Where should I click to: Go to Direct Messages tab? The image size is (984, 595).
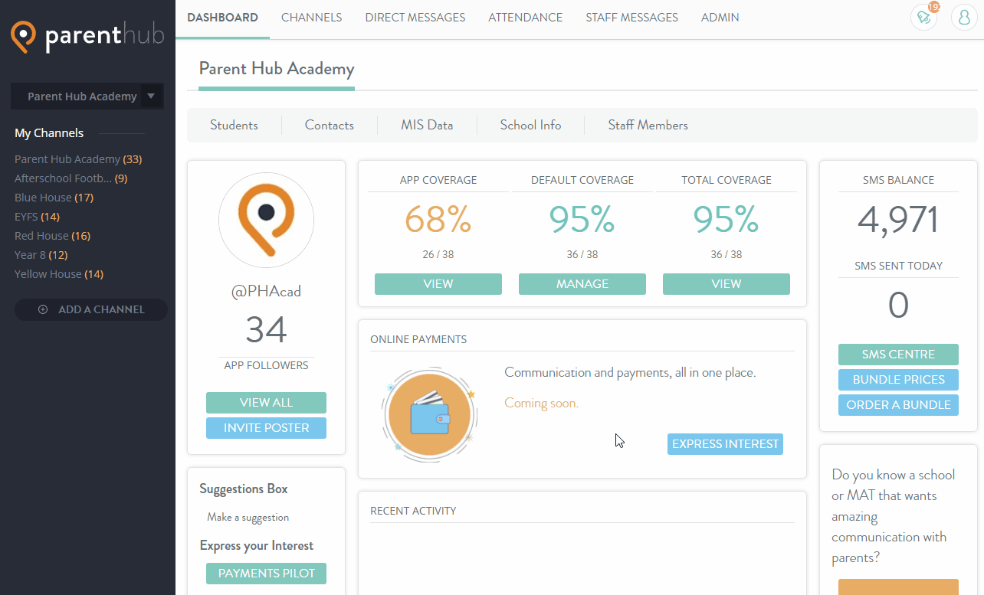click(415, 17)
